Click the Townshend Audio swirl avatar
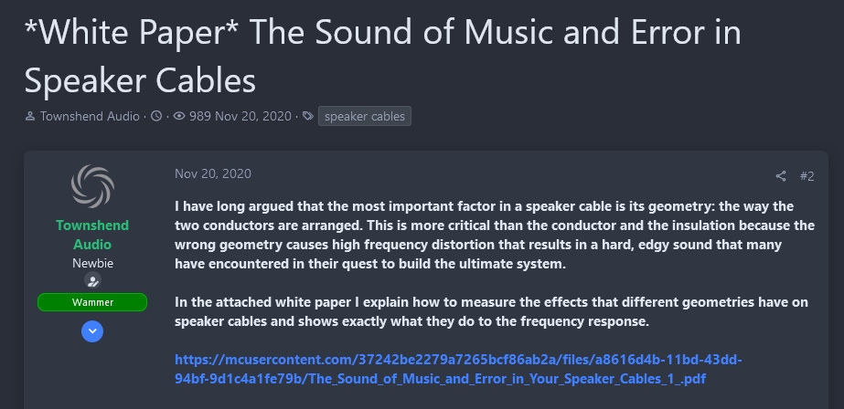The image size is (844, 409). (x=92, y=187)
